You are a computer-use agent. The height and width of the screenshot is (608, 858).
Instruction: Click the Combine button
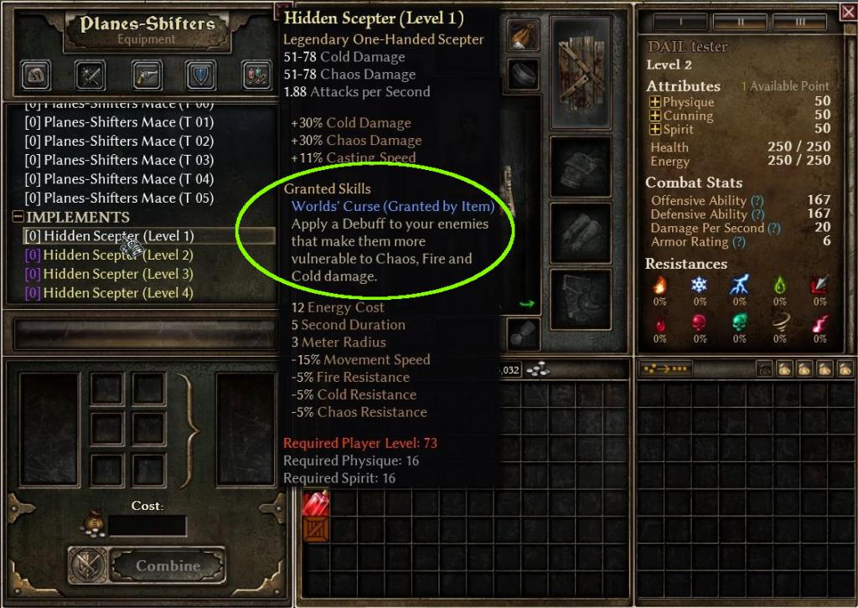click(168, 565)
